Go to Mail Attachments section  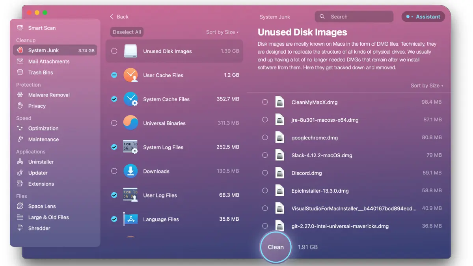click(49, 61)
